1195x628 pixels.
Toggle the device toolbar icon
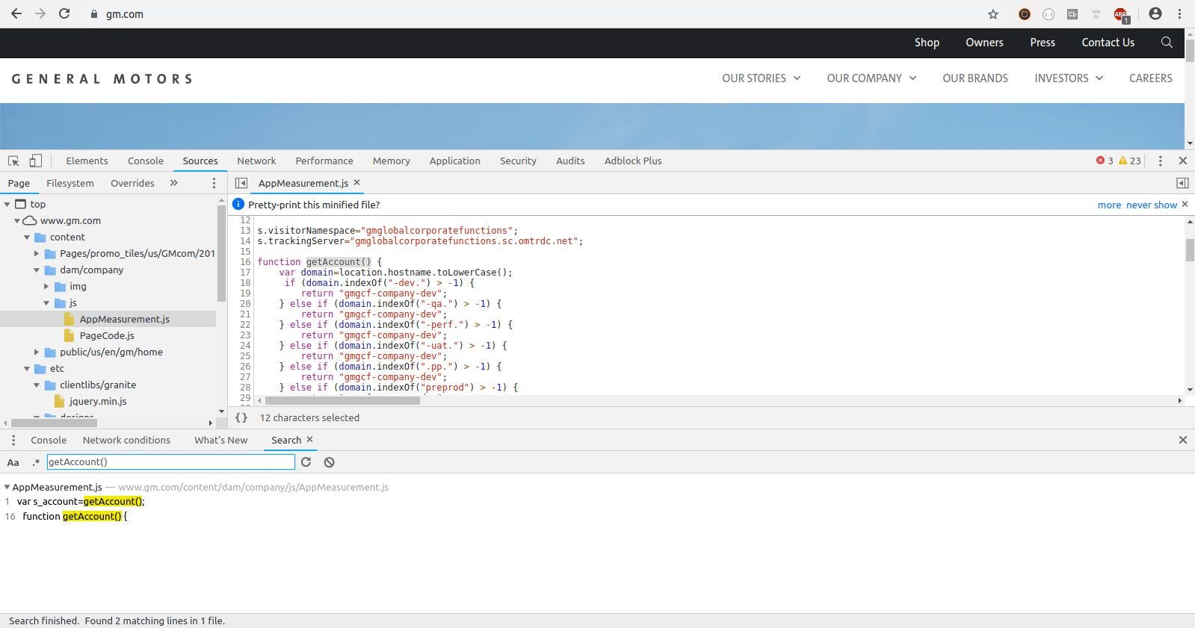pos(35,161)
